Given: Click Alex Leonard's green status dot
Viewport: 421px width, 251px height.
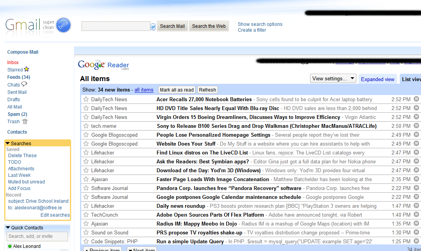Looking at the screenshot, I should (10, 246).
